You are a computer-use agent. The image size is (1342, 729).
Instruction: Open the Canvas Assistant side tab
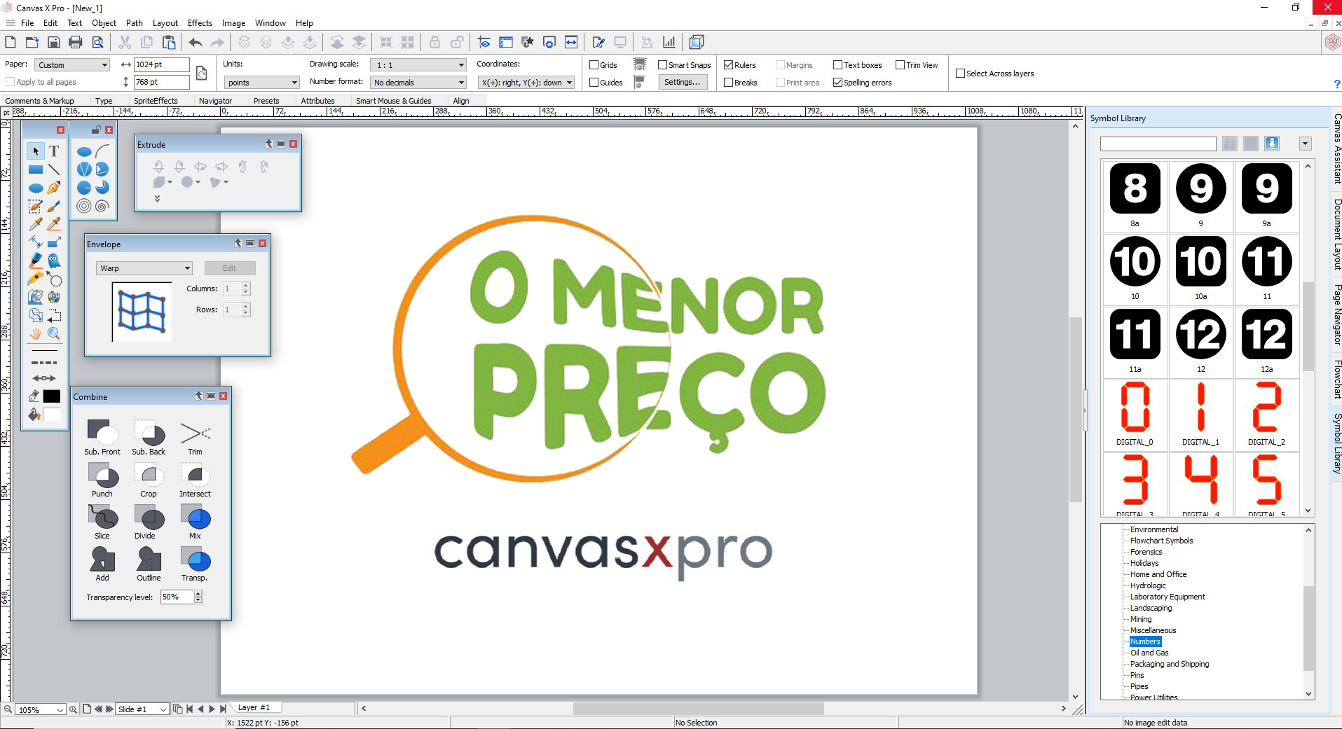coord(1337,148)
